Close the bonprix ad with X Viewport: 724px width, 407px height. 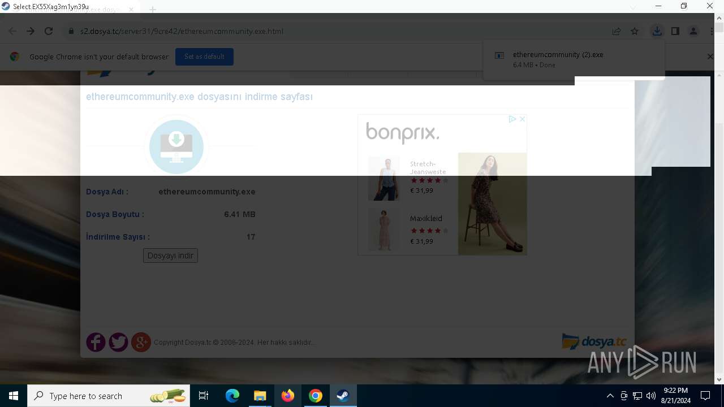[522, 119]
